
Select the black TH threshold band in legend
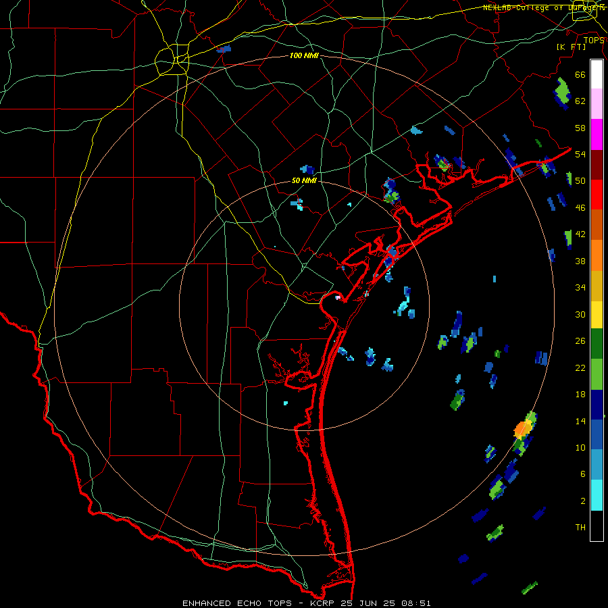[x=597, y=526]
